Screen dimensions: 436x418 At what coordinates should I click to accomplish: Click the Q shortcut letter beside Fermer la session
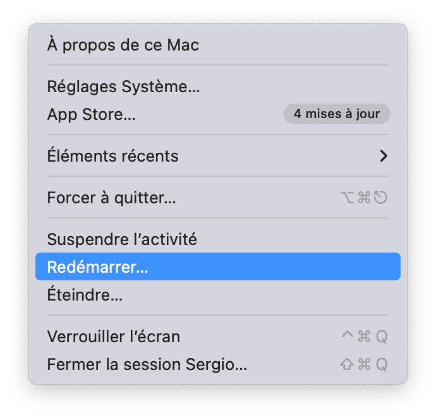[x=381, y=364]
